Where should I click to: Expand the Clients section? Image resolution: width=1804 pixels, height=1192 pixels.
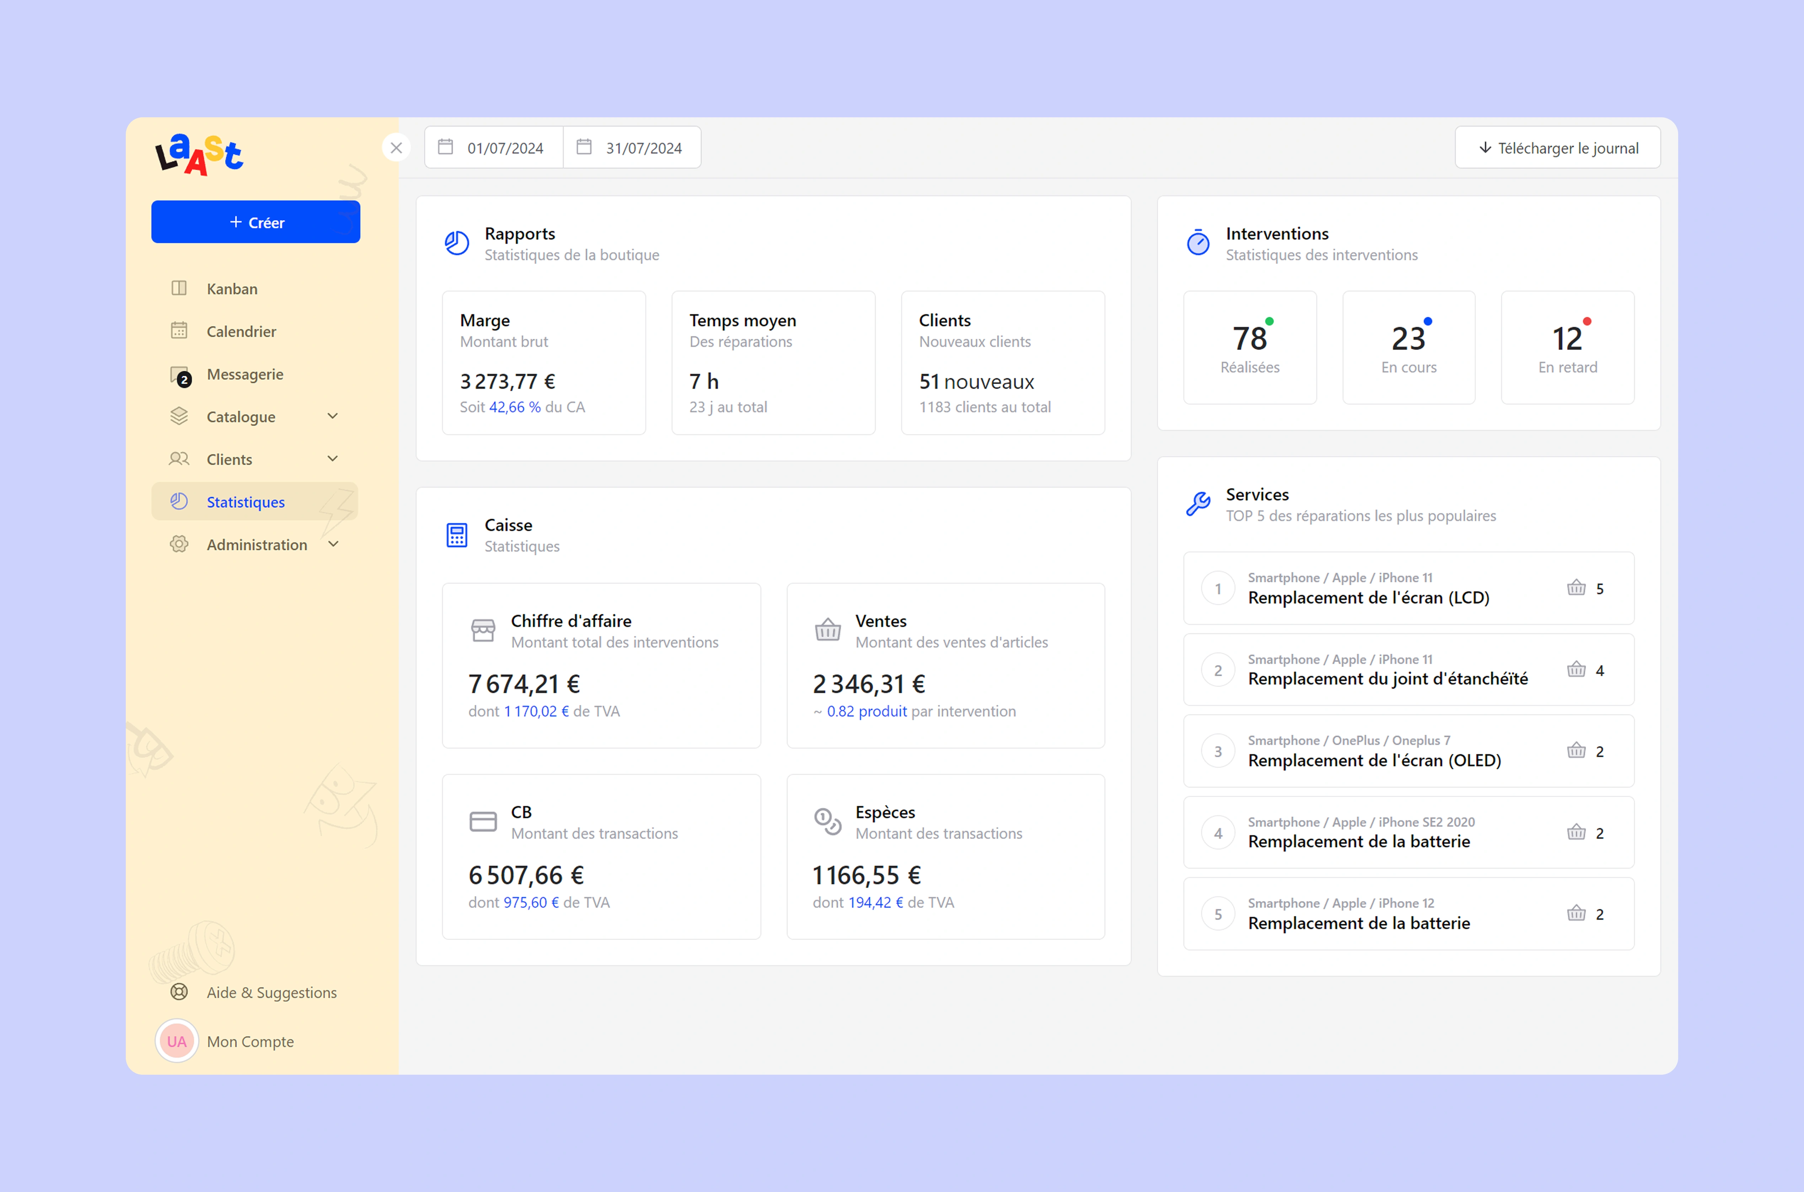(332, 458)
